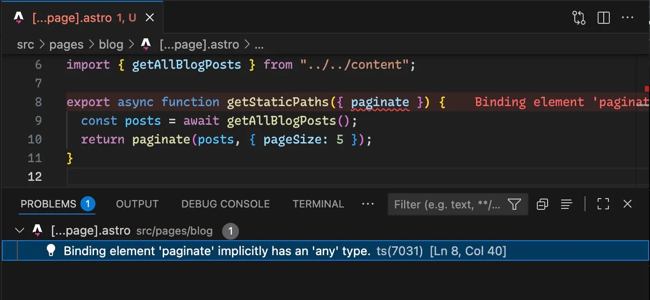This screenshot has width=650, height=300.
Task: Click the Astro icon beside the Problems file row
Action: tap(37, 230)
